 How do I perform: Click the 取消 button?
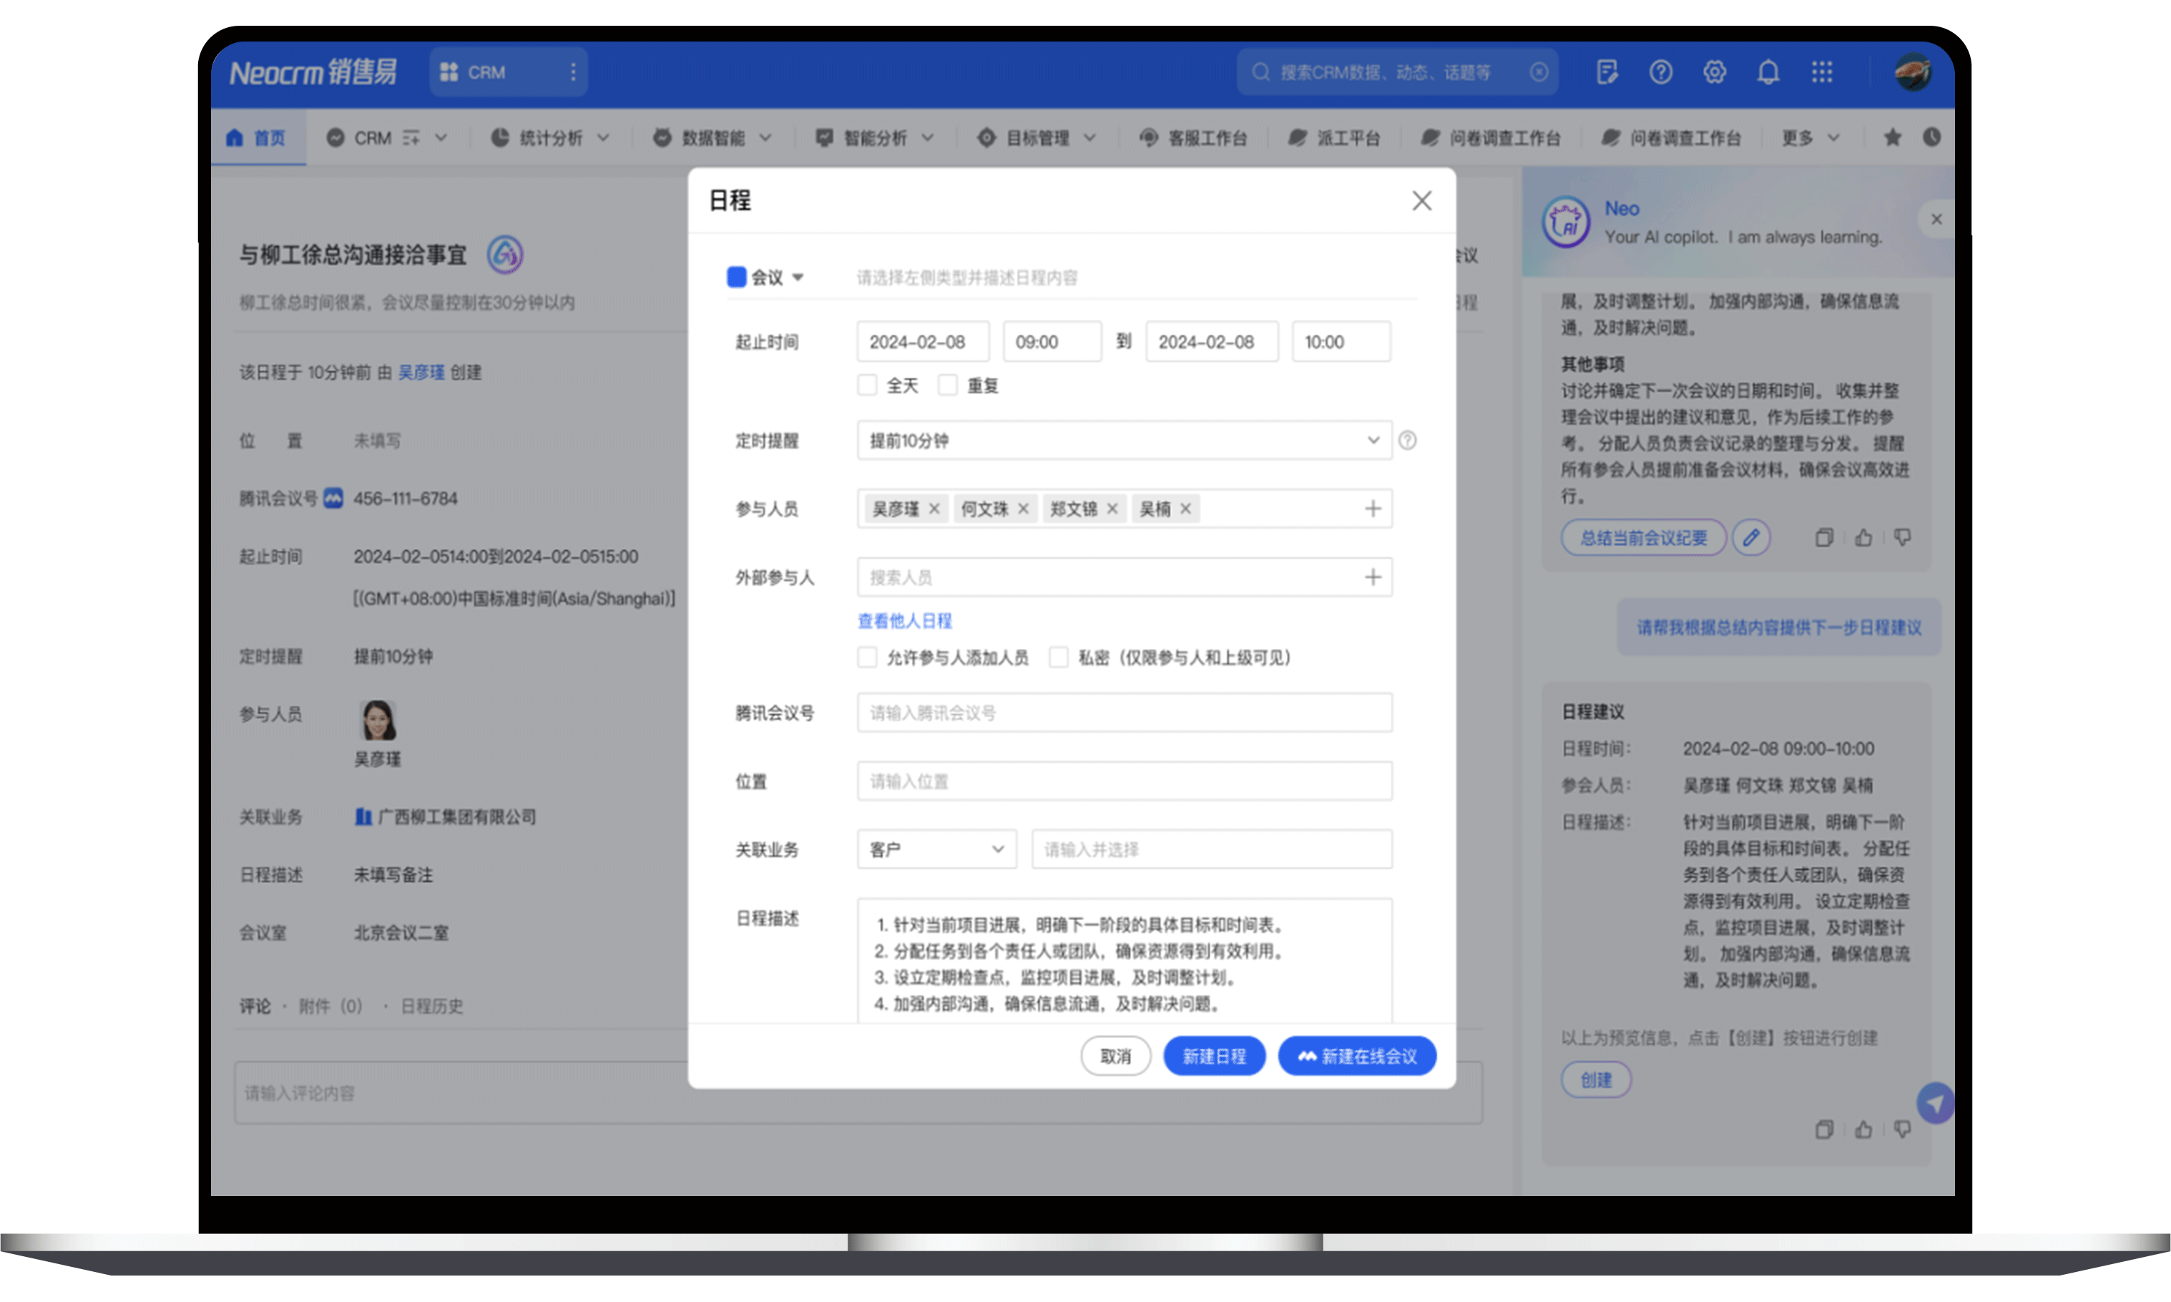[1115, 1057]
